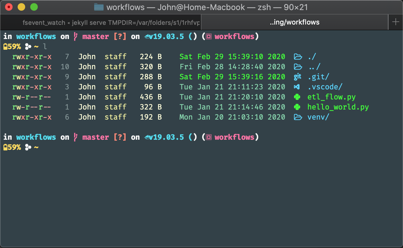Click the Python icon beside etl_flow.py
The height and width of the screenshot is (248, 403).
click(297, 97)
